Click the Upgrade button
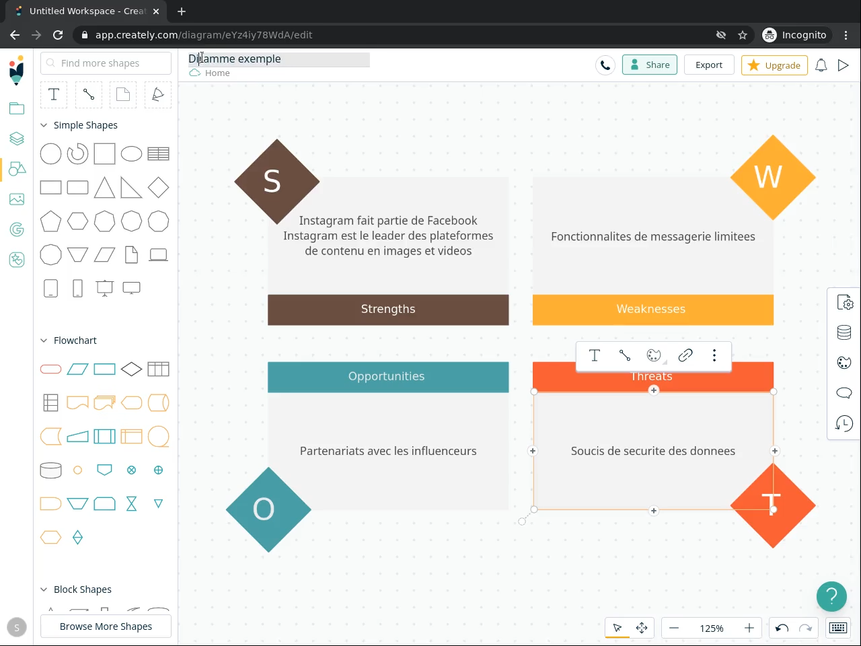The image size is (861, 646). click(x=774, y=65)
